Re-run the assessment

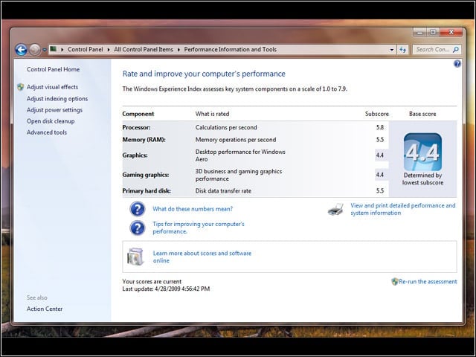pyautogui.click(x=428, y=281)
